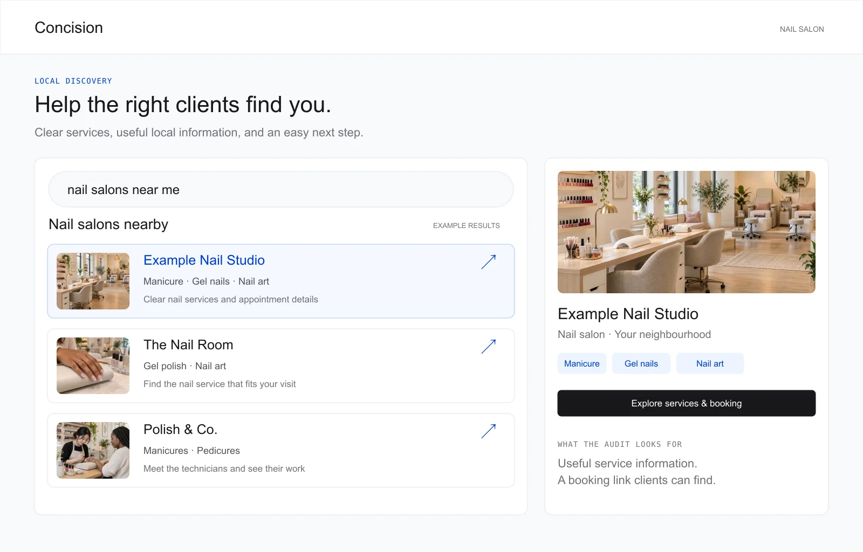Click 'Manicure · Gel nails · Nail art' text
Screen dimensions: 863x552
click(206, 281)
